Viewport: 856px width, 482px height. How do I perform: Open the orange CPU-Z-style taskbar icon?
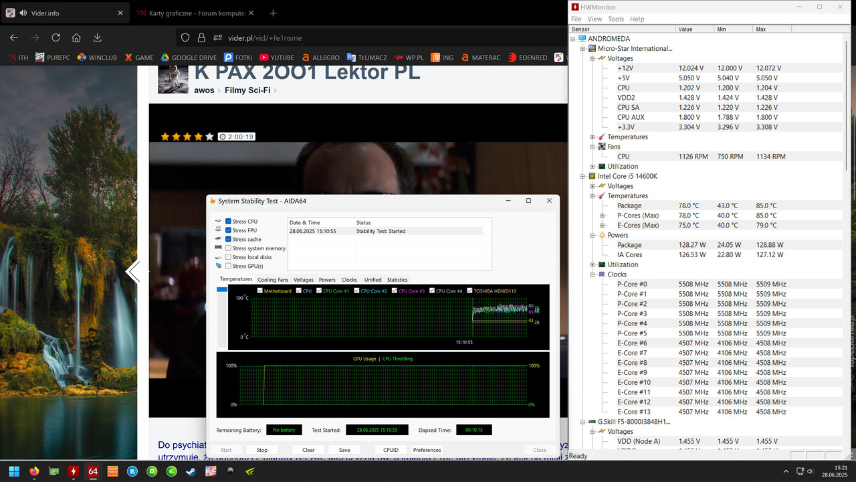point(112,471)
